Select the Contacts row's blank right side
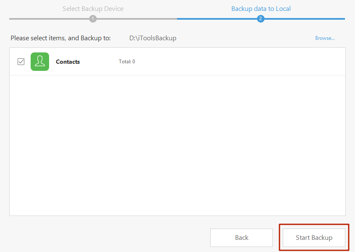 point(252,62)
